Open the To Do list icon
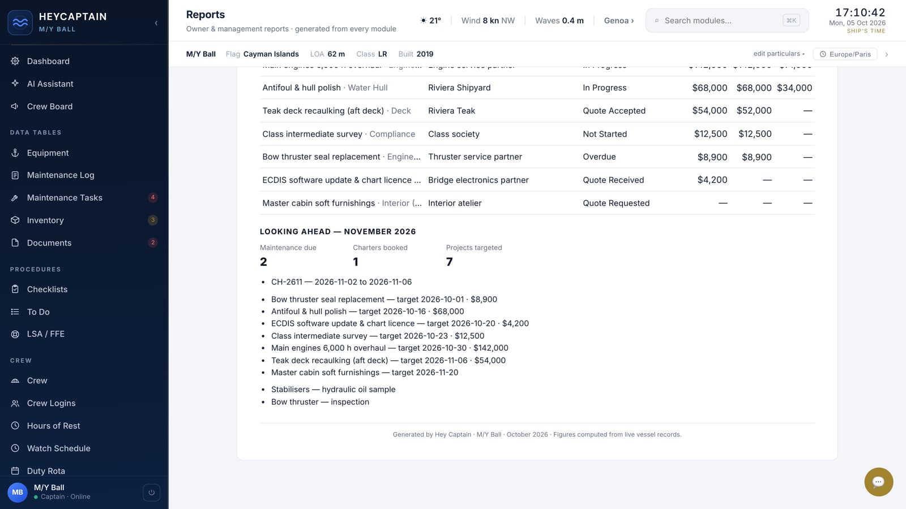 15,312
